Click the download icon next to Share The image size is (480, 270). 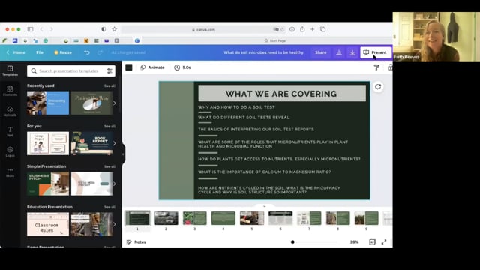(x=339, y=52)
